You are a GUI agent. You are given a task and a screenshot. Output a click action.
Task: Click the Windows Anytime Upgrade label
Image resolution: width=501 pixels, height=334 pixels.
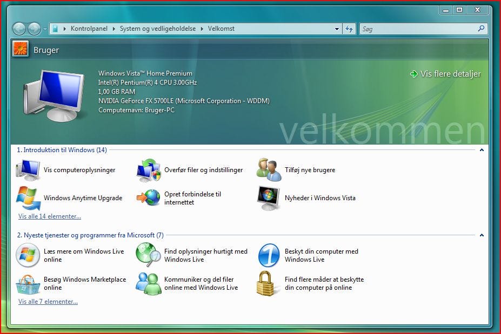point(83,198)
